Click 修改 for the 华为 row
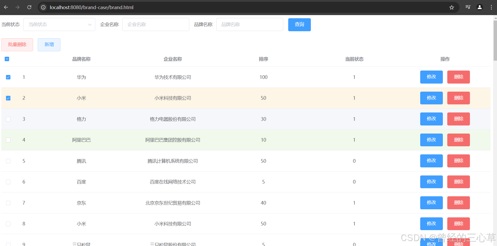This screenshot has height=246, width=497. [x=431, y=77]
